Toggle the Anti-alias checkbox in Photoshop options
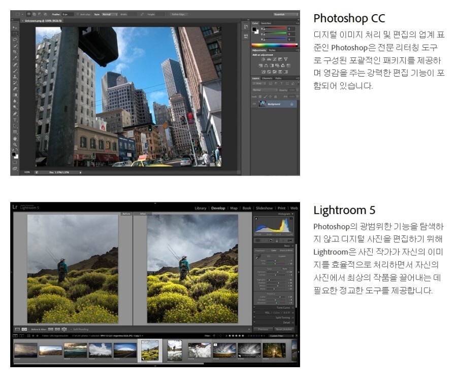The height and width of the screenshot is (389, 457). (x=78, y=14)
